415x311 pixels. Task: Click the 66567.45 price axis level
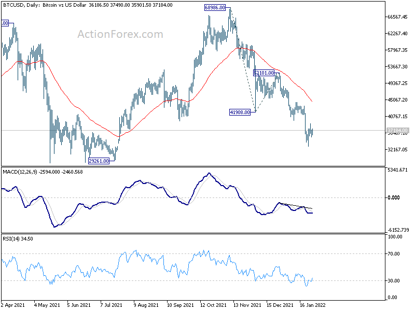click(x=397, y=17)
